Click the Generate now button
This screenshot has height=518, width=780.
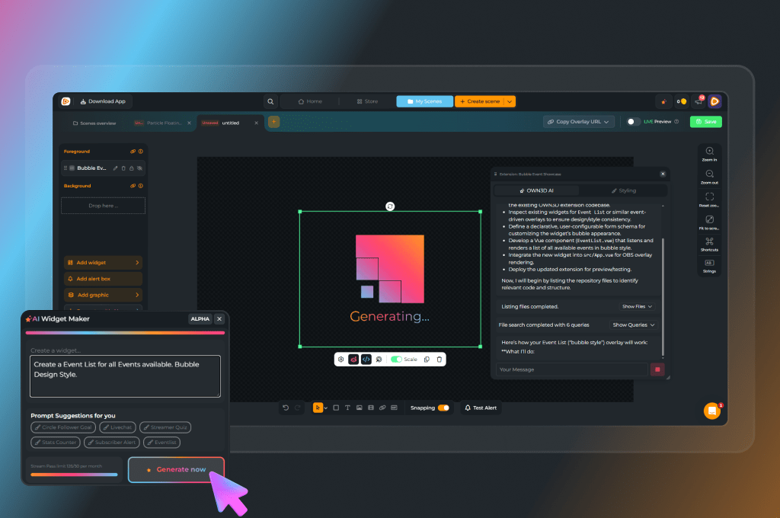coord(176,469)
